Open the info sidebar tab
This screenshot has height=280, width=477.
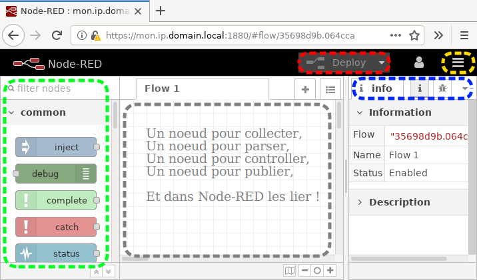coord(377,88)
